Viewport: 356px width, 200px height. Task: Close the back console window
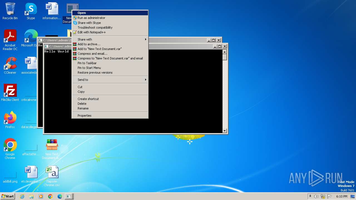(219, 40)
